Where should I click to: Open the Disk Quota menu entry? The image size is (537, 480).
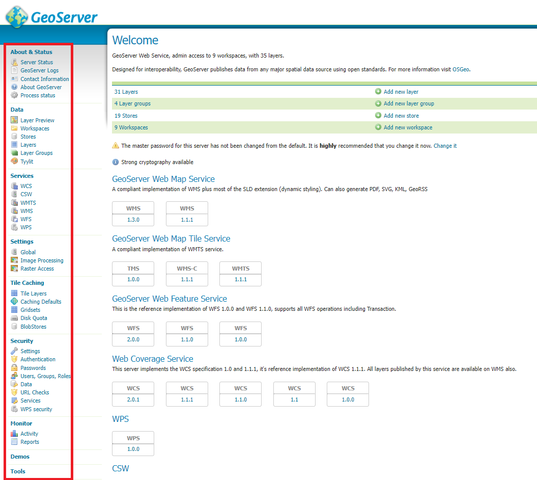(34, 318)
